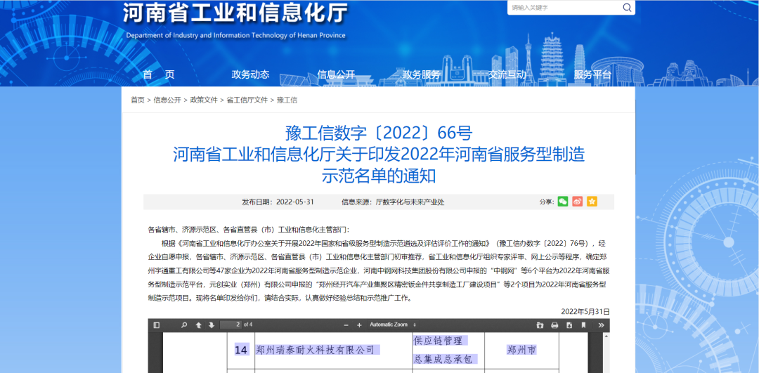The width and height of the screenshot is (759, 373).
Task: Go to previous PDF page arrow
Action: pyautogui.click(x=199, y=325)
